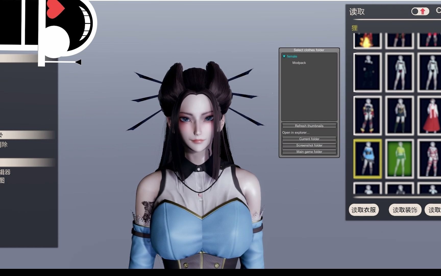Toggle the sort order switch with red arrow
The width and height of the screenshot is (441, 276).
click(420, 11)
